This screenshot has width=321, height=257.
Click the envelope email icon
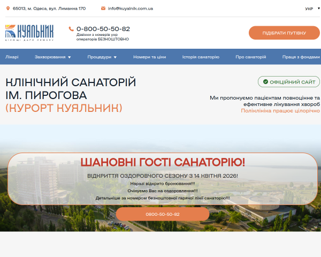(103, 9)
